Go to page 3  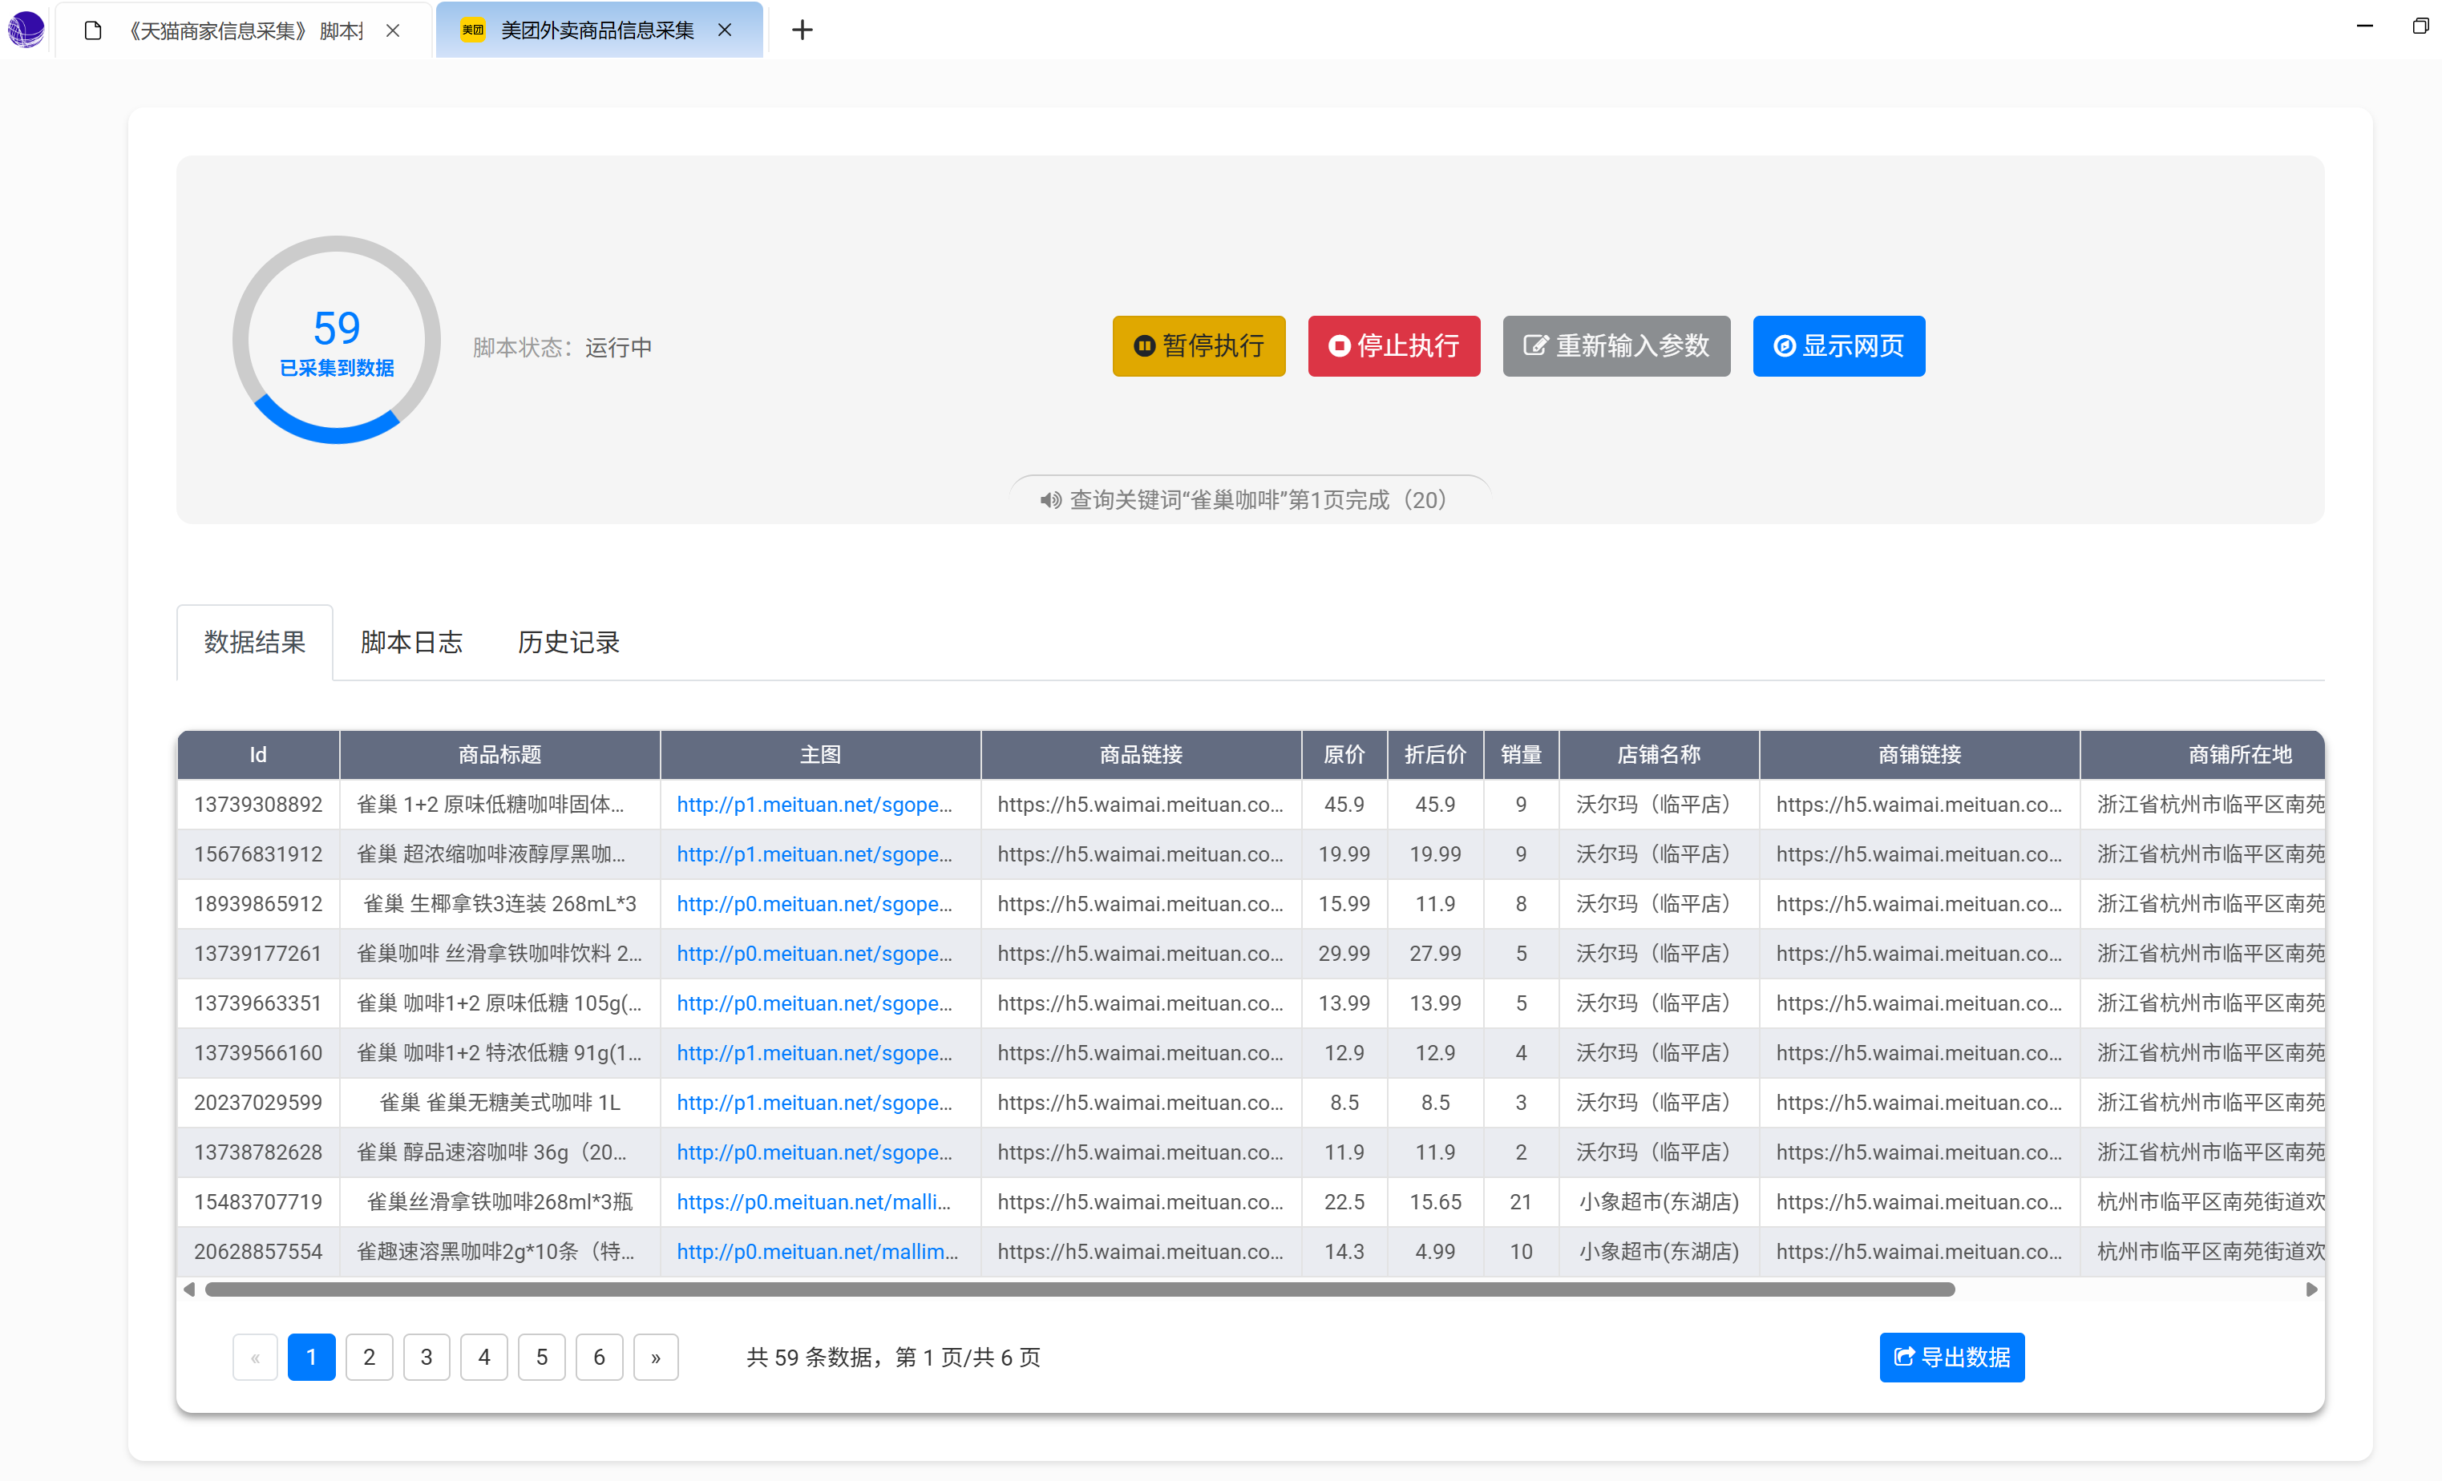(427, 1357)
